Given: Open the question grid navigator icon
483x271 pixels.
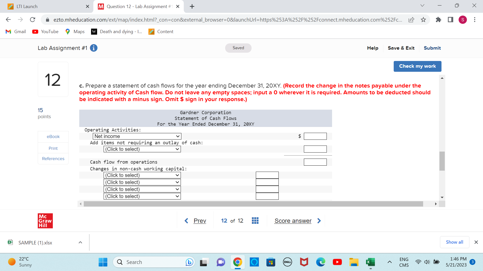Looking at the screenshot, I should pyautogui.click(x=255, y=221).
